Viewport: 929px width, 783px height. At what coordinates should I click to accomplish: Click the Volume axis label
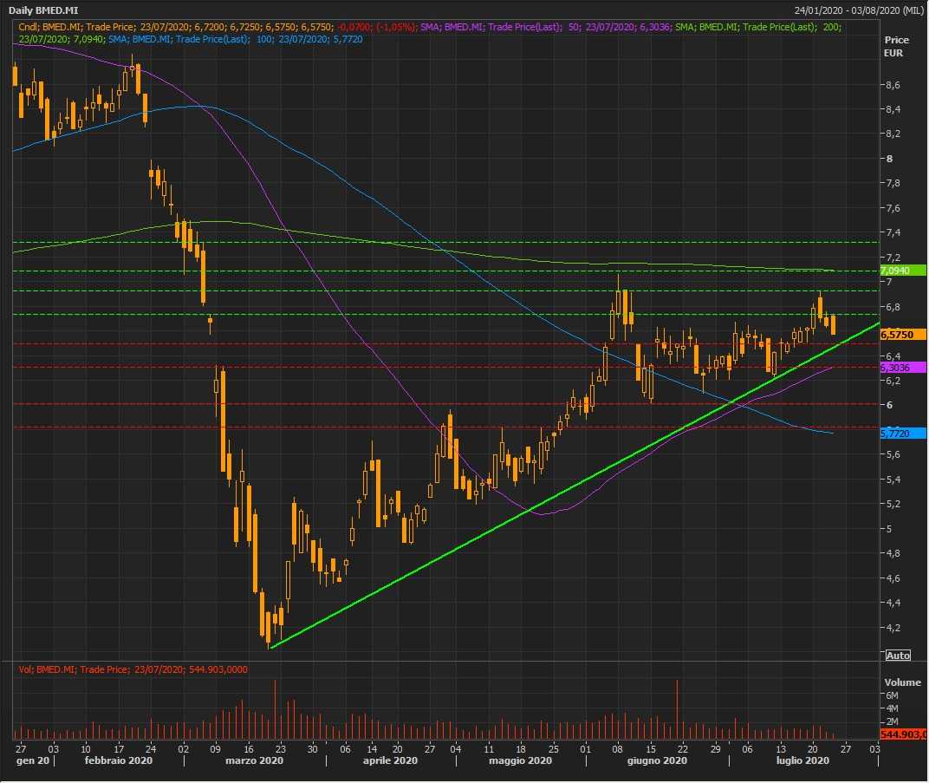click(x=902, y=682)
